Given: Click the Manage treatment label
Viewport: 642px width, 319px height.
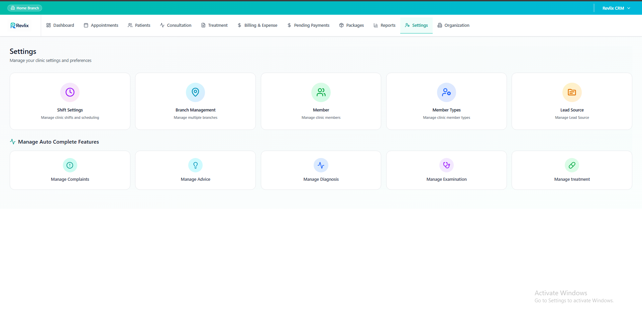Looking at the screenshot, I should (572, 179).
